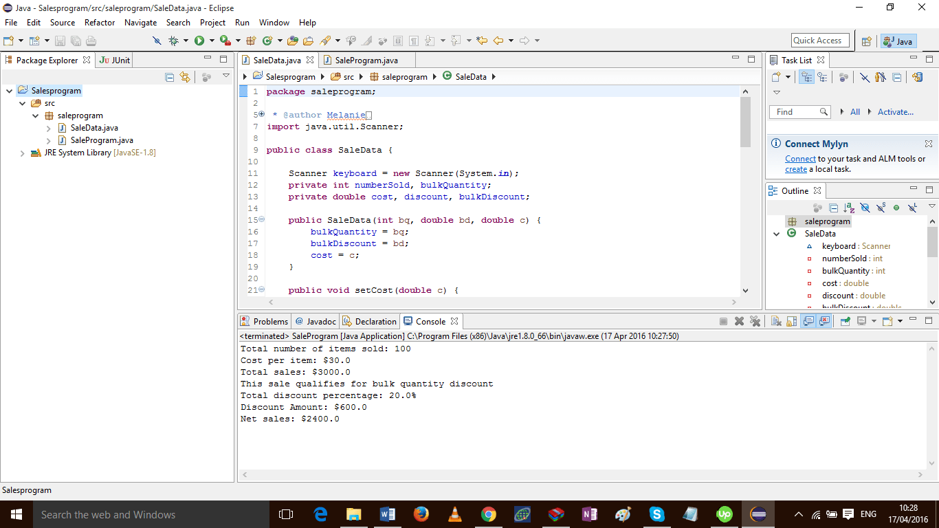Screen dimensions: 939x528
Task: Expand JRE System Library node
Action: coord(23,153)
